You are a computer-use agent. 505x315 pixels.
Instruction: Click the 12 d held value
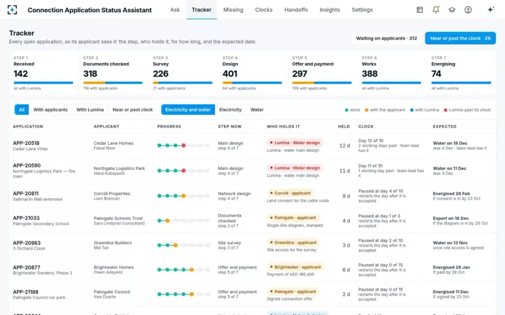tap(345, 146)
